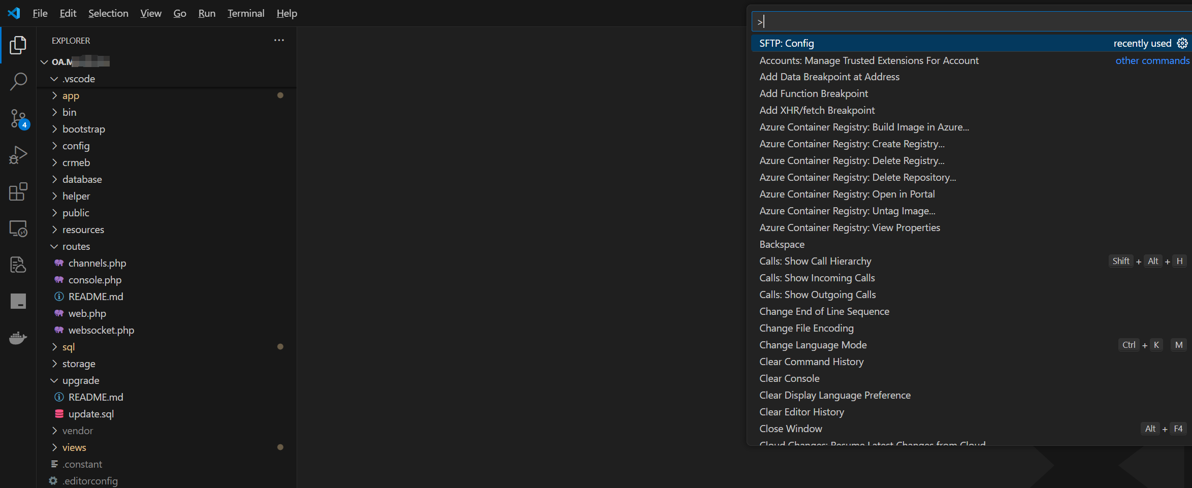Screen dimensions: 1192x488
Task: Expand the helper folder
Action: [167, 196]
